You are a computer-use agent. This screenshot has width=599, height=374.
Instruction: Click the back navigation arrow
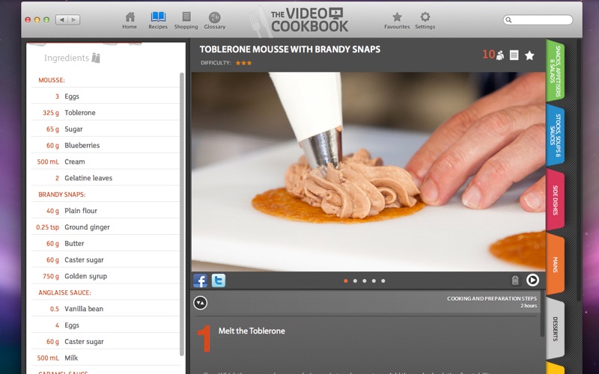pyautogui.click(x=62, y=19)
